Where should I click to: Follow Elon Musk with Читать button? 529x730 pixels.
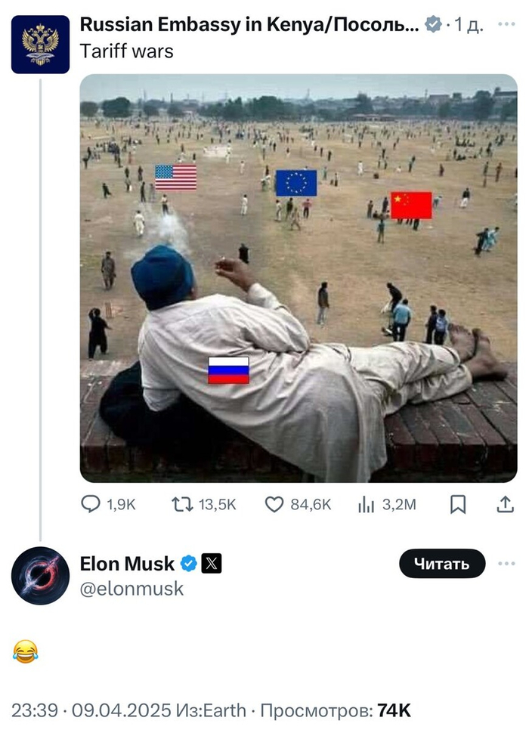442,564
